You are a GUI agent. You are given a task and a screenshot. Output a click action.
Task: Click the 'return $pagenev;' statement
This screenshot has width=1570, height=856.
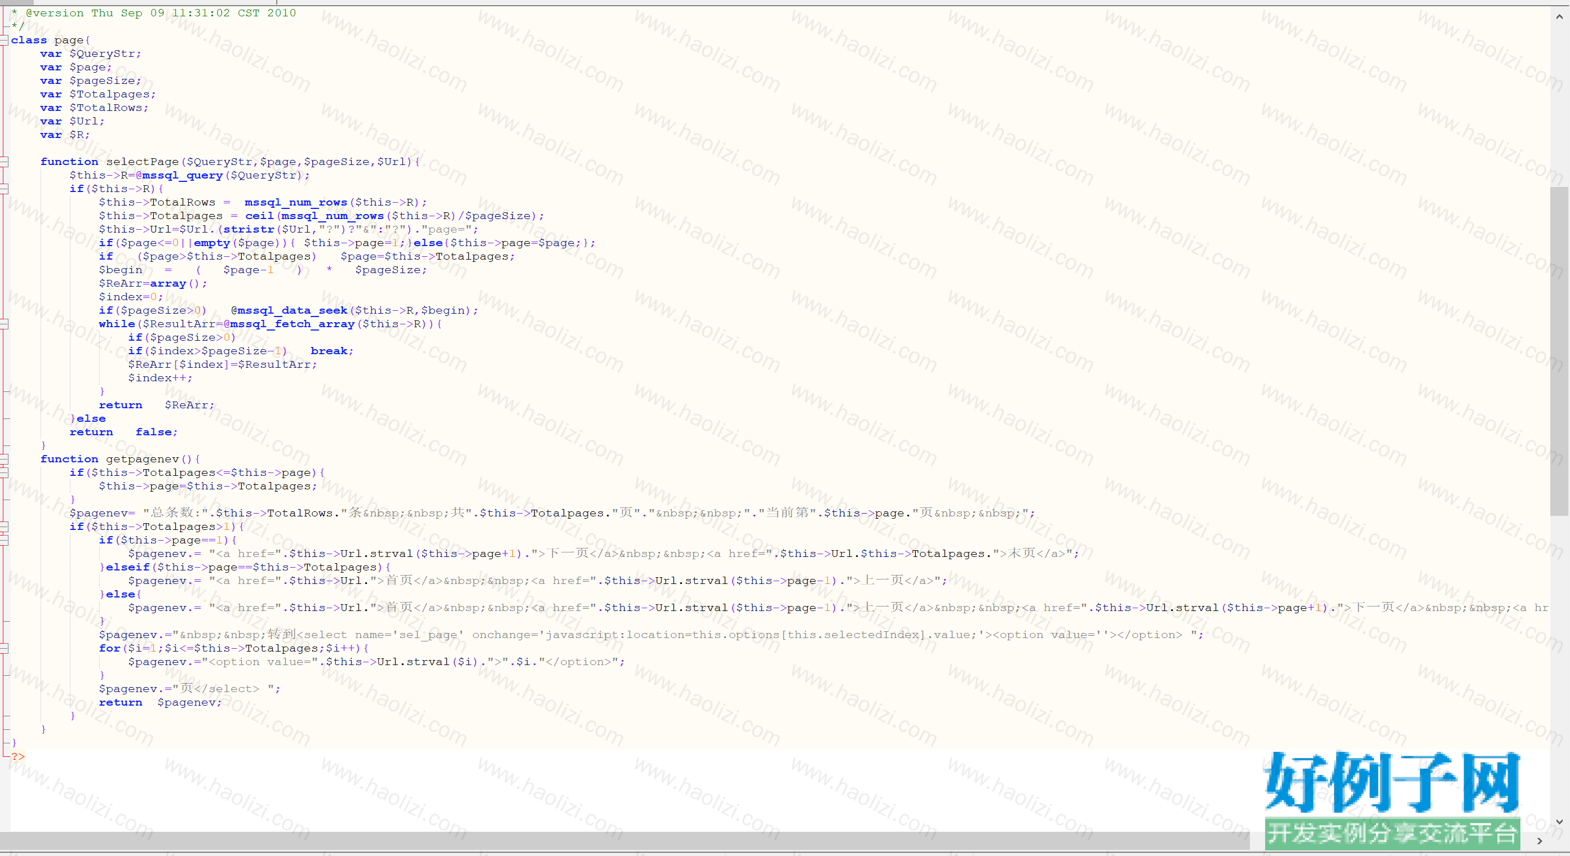coord(160,702)
